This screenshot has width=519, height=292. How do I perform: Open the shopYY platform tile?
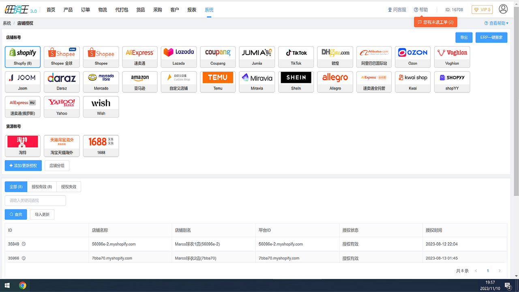click(452, 82)
